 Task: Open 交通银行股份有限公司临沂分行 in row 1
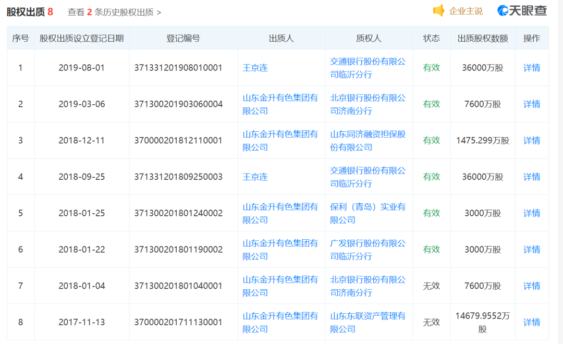pyautogui.click(x=368, y=68)
